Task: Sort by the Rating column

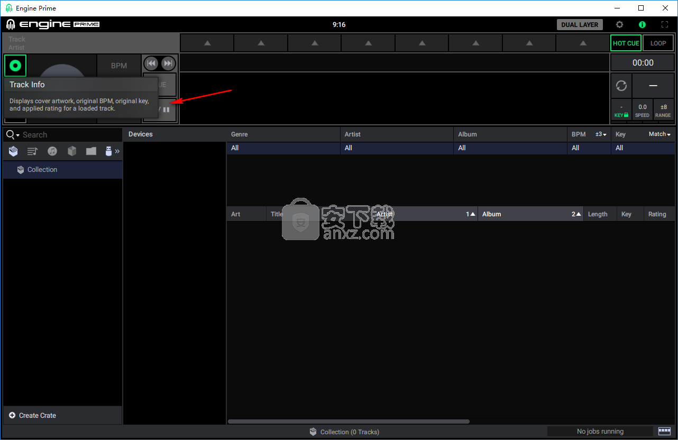Action: click(659, 214)
